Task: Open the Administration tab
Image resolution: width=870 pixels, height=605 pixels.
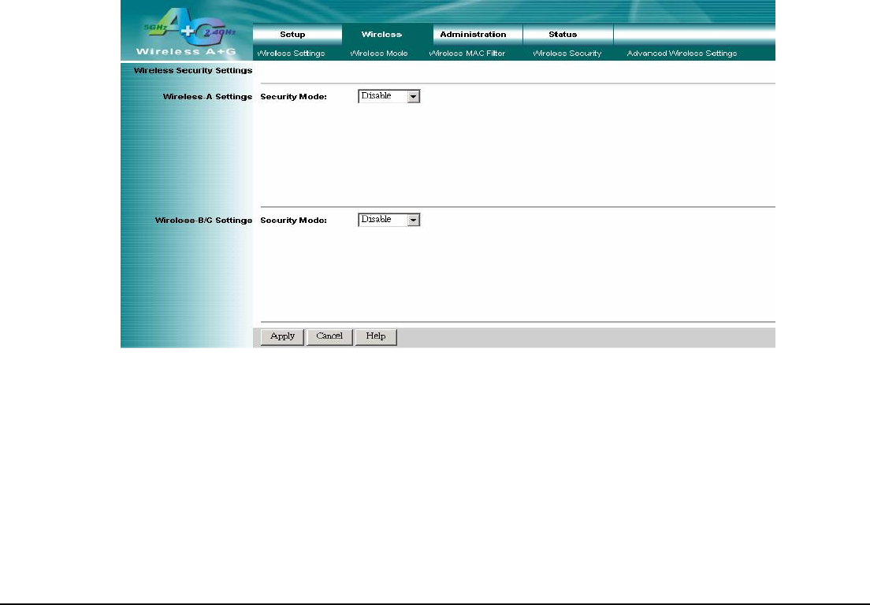Action: pyautogui.click(x=478, y=35)
